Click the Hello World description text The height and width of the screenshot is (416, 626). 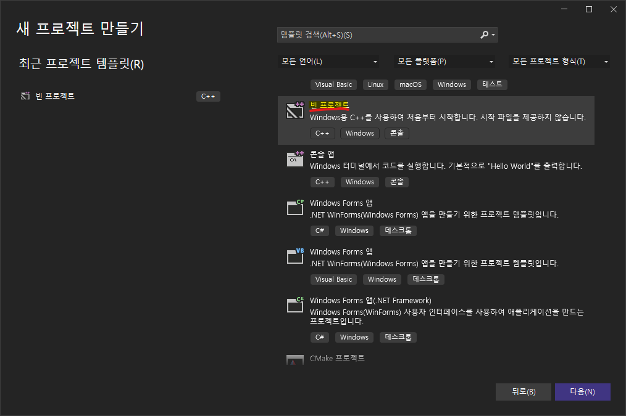(446, 166)
